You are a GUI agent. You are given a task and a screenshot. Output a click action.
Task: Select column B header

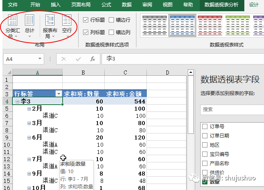[x=83, y=72]
